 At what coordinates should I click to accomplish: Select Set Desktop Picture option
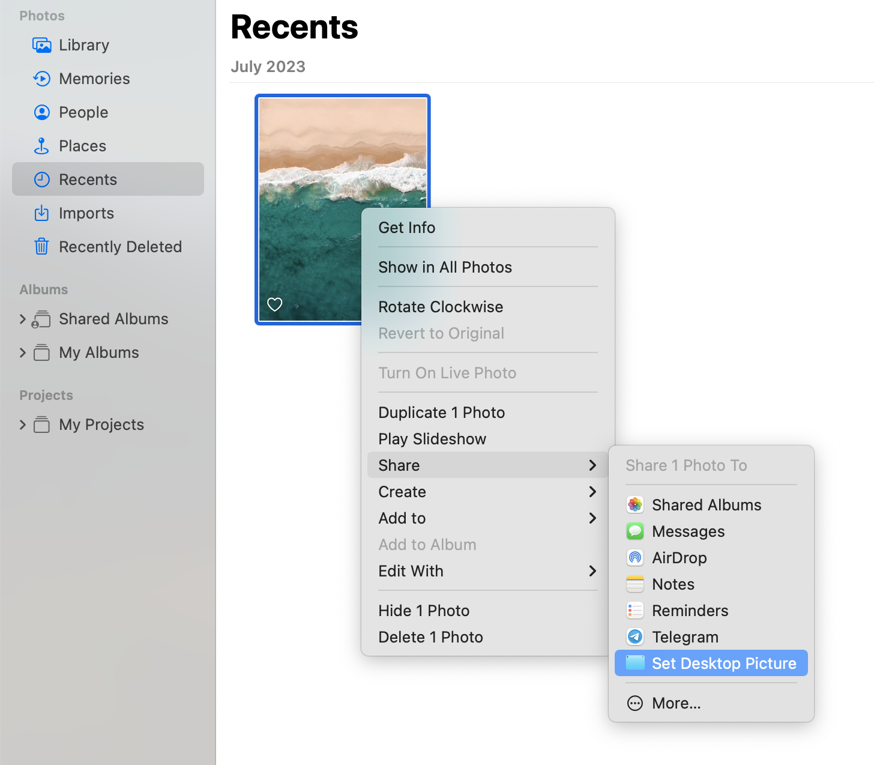click(711, 663)
